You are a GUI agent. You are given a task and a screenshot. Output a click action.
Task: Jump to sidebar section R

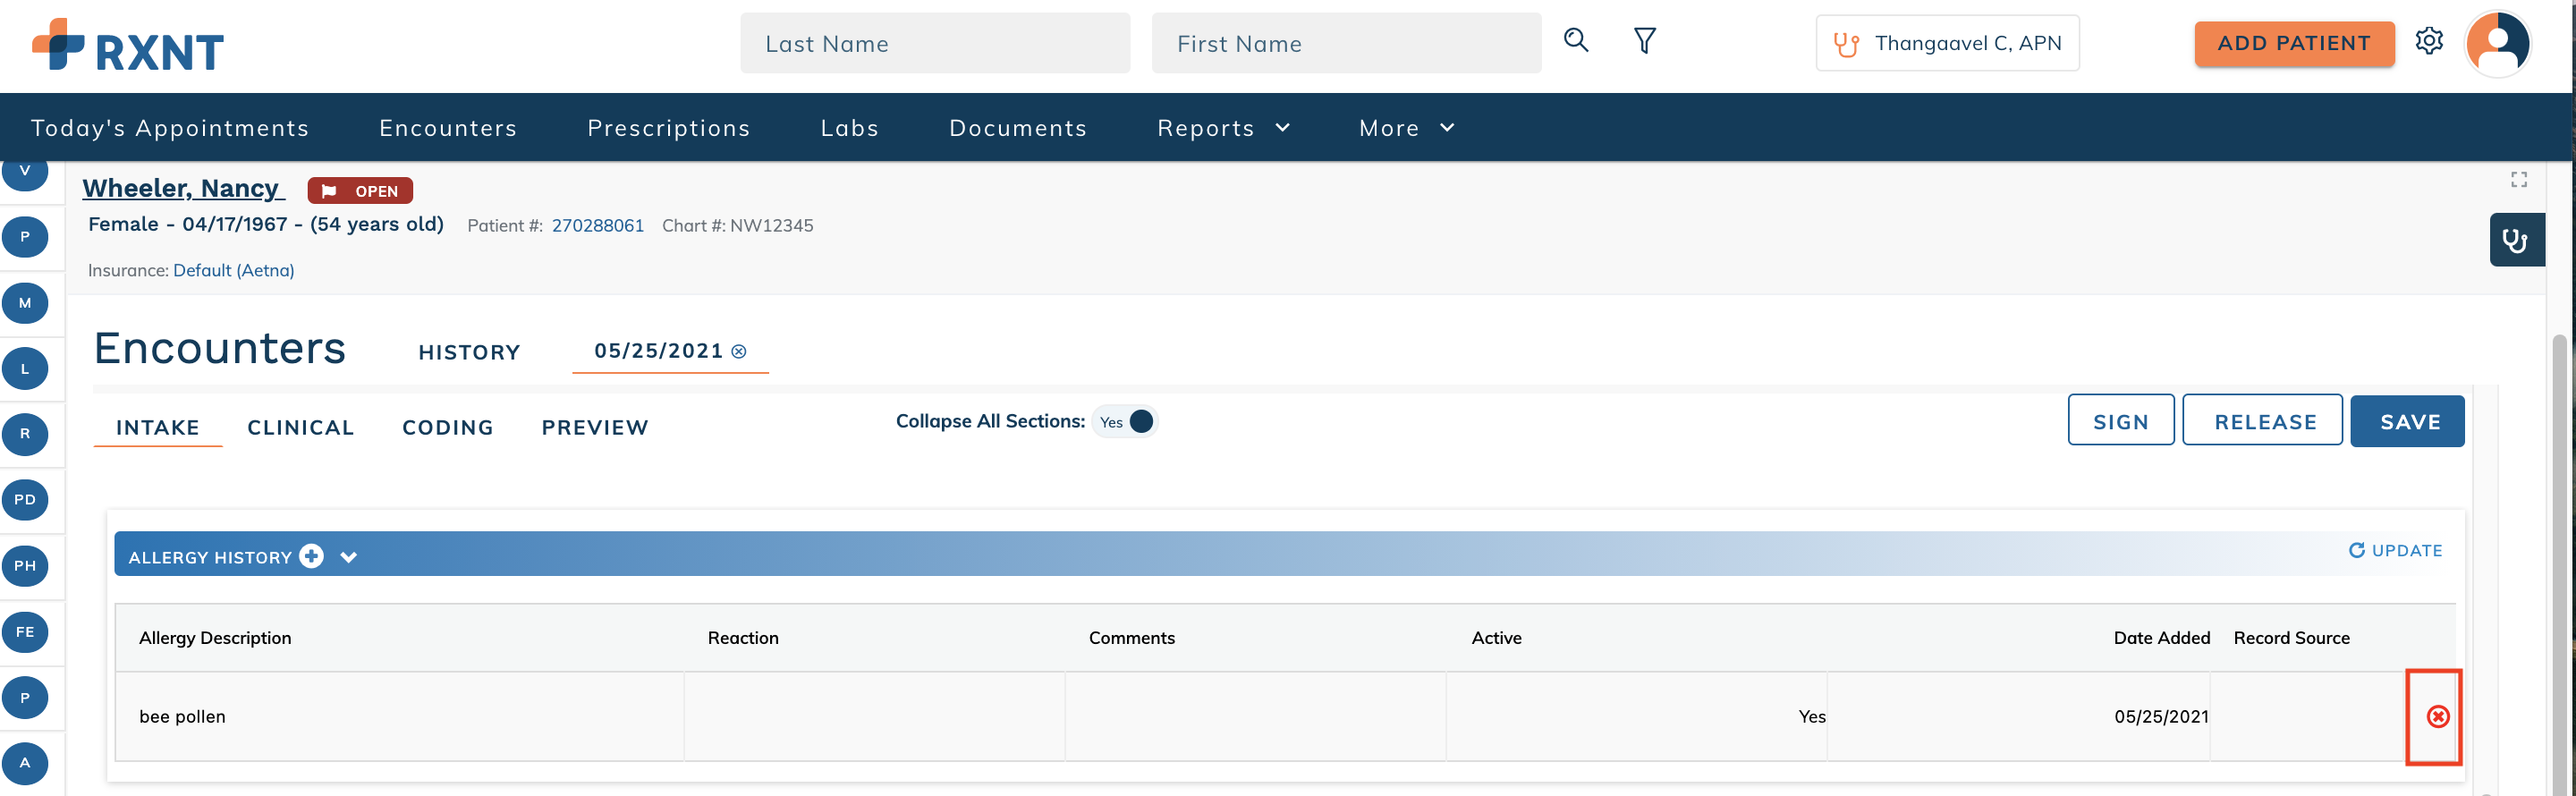[25, 434]
